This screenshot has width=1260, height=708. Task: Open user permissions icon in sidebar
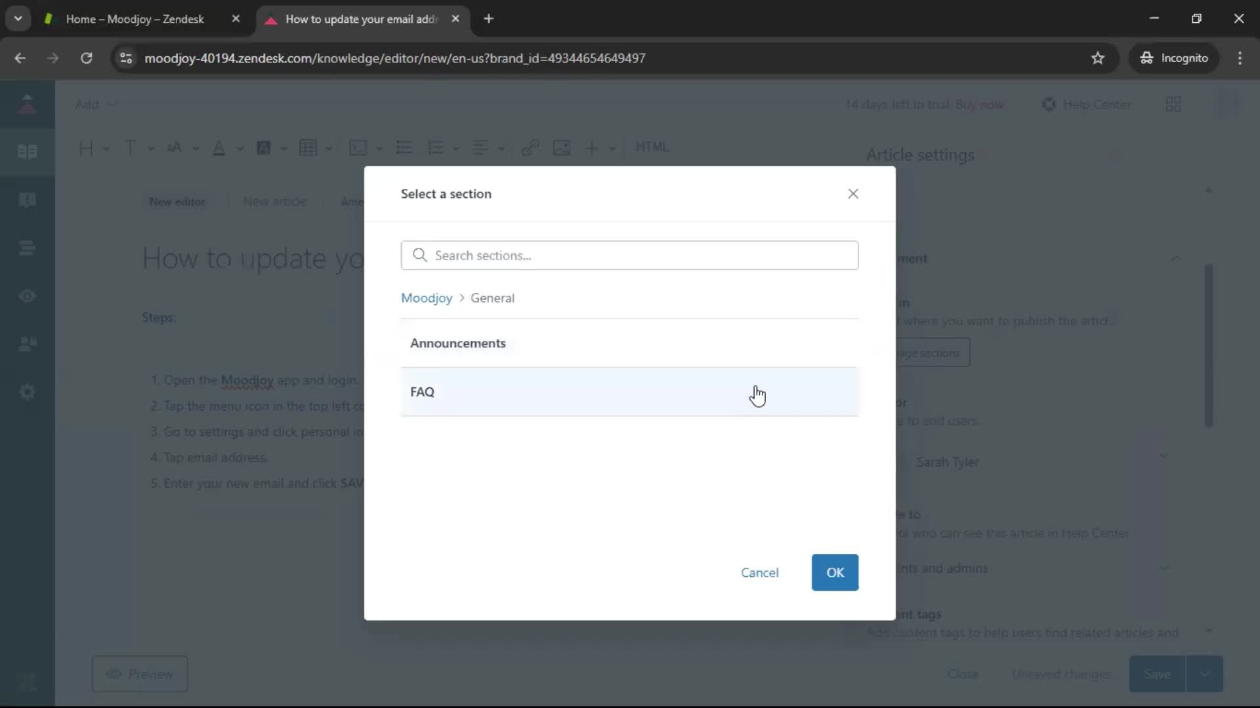click(x=27, y=344)
